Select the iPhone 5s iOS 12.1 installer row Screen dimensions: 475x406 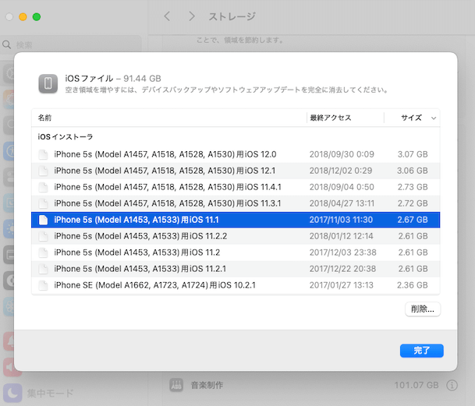tap(236, 171)
